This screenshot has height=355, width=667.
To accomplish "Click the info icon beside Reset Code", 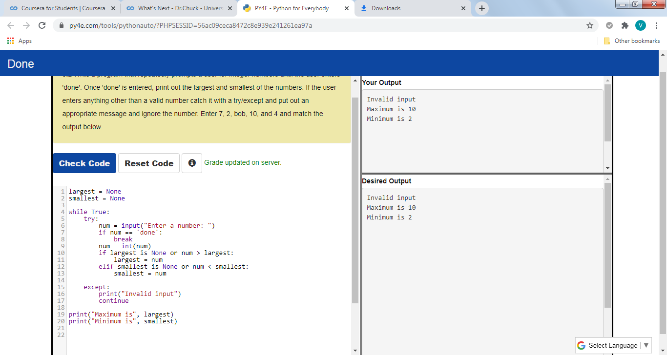I will pyautogui.click(x=192, y=163).
